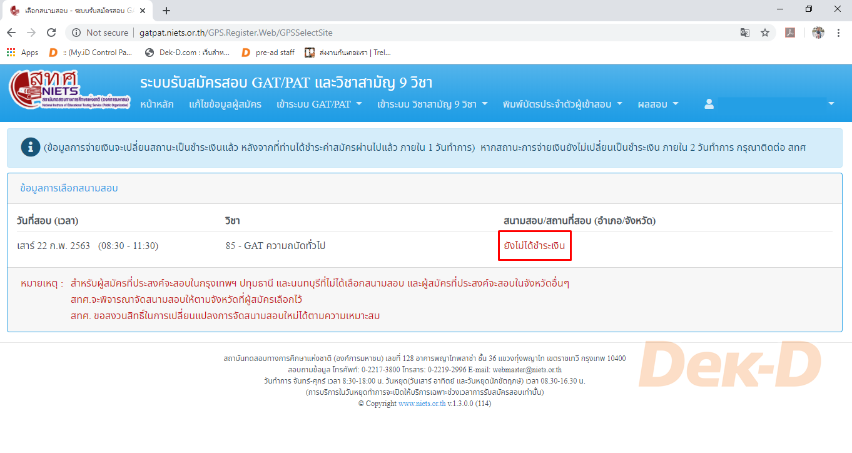
Task: Open the Dek-D.com bookmark
Action: [188, 53]
